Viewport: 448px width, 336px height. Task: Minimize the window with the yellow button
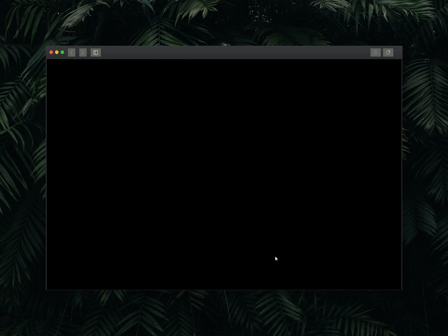[57, 52]
